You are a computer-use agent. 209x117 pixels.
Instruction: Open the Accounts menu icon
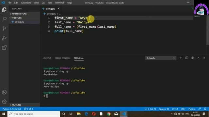(4, 92)
